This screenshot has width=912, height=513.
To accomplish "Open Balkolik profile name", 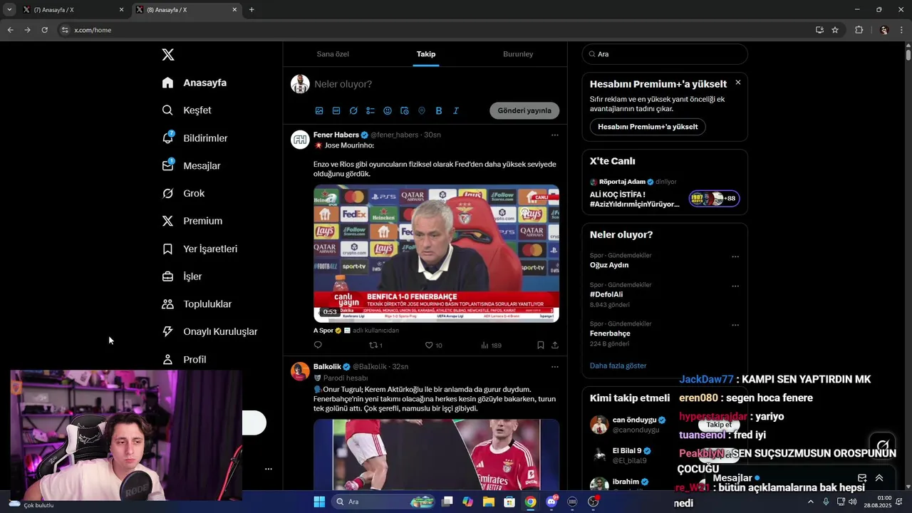I will point(327,366).
